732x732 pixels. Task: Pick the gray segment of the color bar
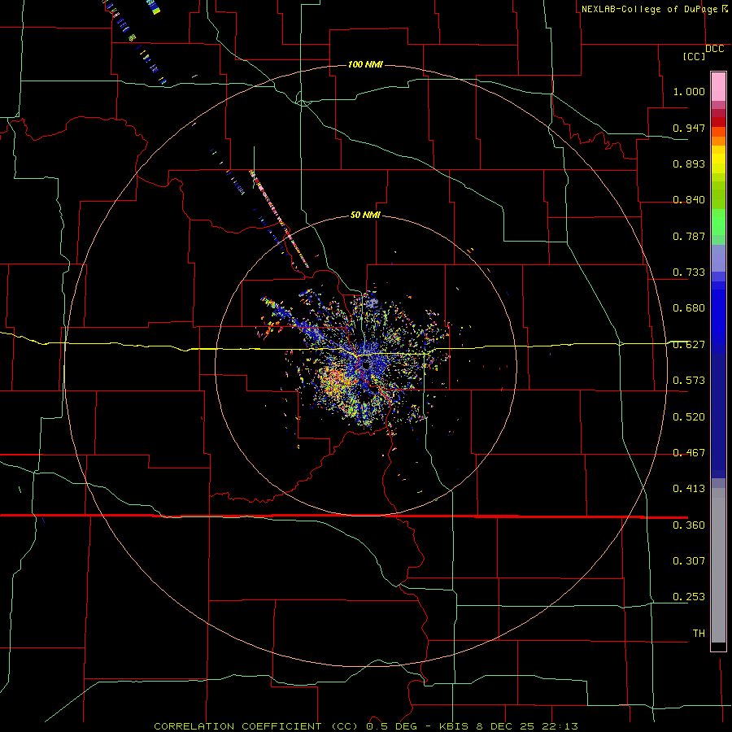click(718, 565)
